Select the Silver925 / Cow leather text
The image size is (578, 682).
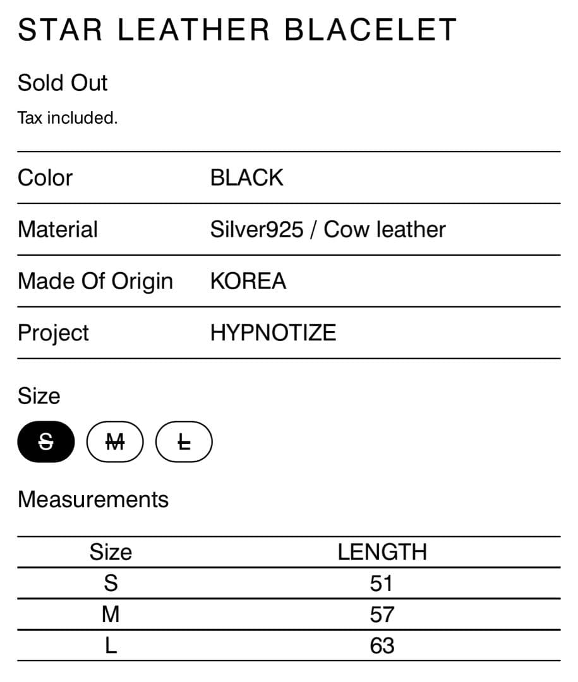(328, 229)
